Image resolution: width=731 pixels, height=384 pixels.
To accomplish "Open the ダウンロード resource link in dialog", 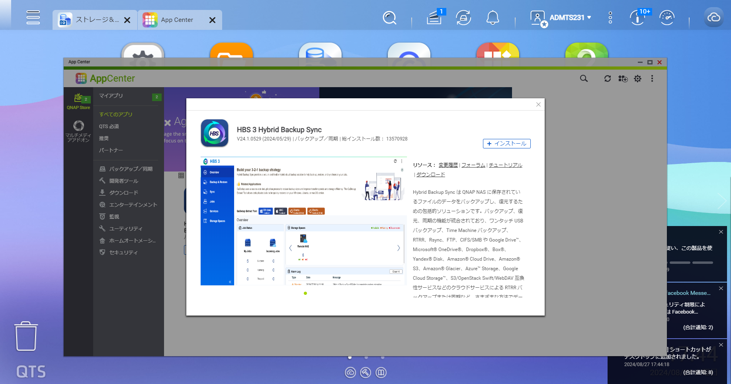I will (431, 175).
